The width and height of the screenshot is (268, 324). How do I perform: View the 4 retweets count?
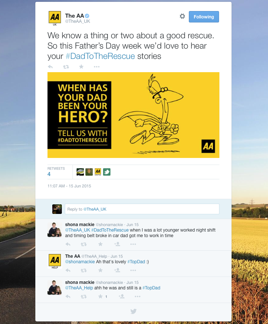49,174
